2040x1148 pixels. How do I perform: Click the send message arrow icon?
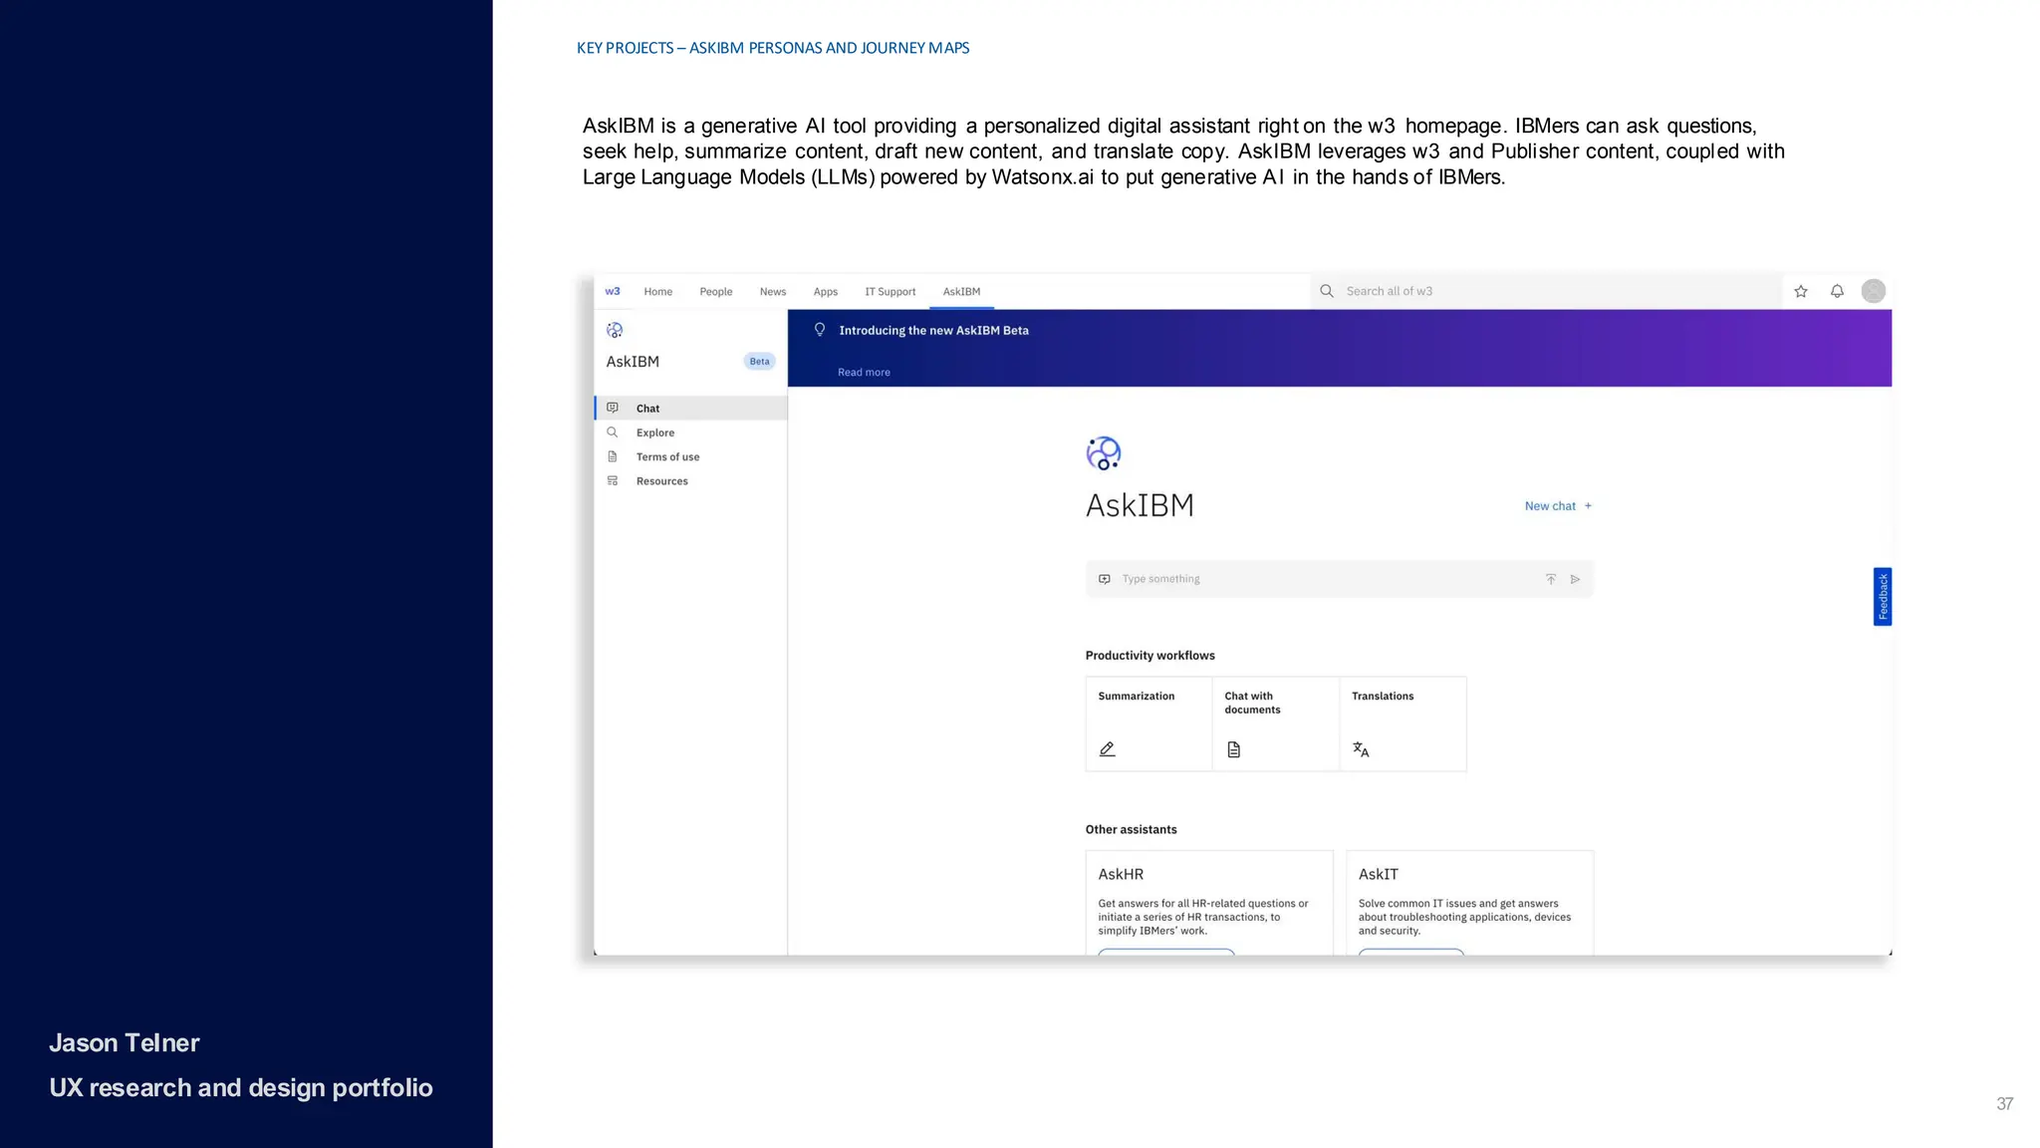click(x=1575, y=579)
